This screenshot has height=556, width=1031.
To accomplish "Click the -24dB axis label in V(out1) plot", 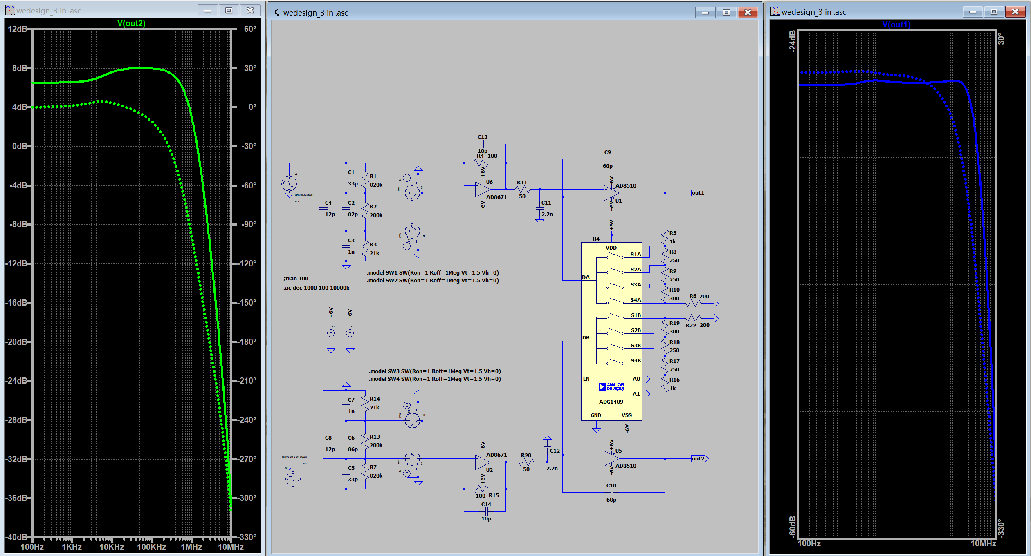I will click(x=792, y=41).
